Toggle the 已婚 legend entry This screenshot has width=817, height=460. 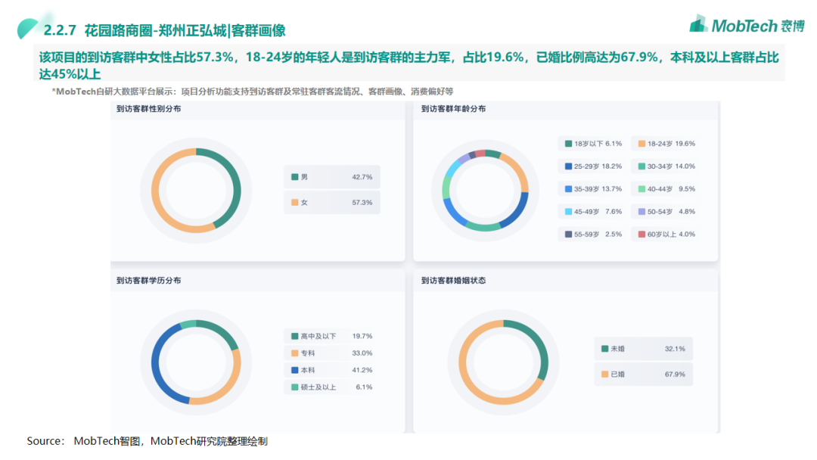pyautogui.click(x=643, y=374)
